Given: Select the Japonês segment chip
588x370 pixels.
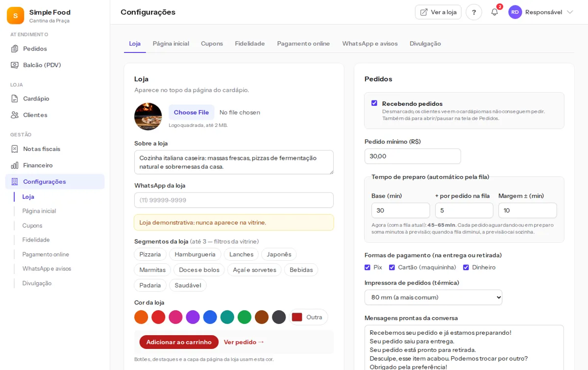Looking at the screenshot, I should (279, 254).
